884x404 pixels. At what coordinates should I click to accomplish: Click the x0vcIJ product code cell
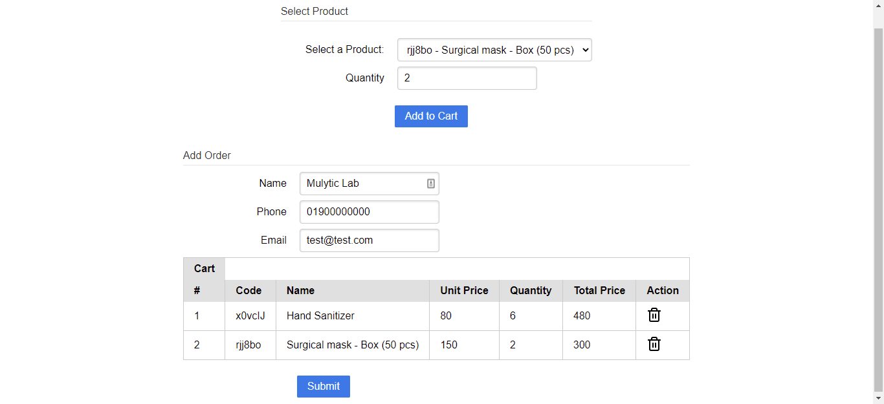coord(250,316)
